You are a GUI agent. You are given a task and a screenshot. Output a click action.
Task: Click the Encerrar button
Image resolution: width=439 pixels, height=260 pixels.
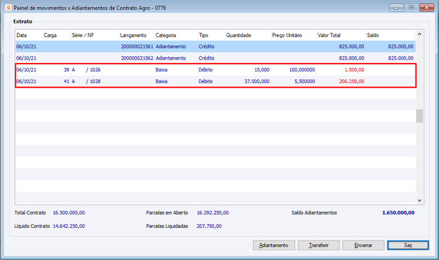click(x=363, y=245)
